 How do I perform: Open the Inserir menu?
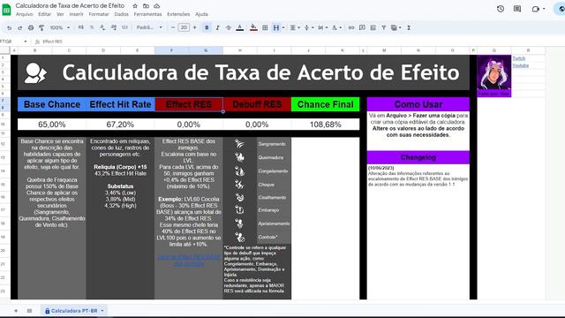[x=76, y=14]
